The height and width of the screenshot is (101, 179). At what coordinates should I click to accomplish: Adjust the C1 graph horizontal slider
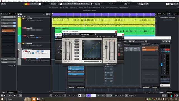[x=100, y=61]
